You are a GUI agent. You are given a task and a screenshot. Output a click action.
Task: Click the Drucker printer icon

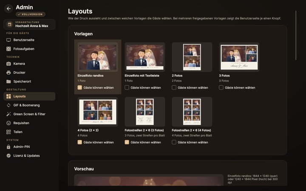[8, 73]
